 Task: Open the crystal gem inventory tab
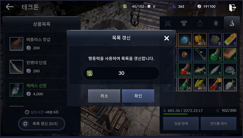(216, 24)
